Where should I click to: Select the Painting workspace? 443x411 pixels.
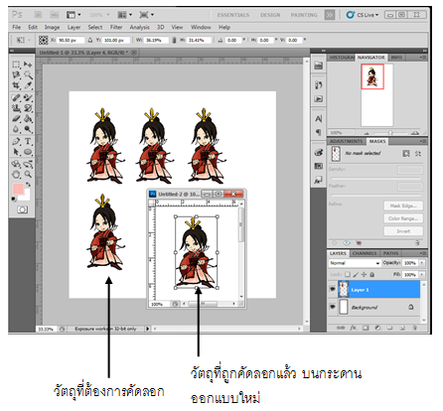pyautogui.click(x=304, y=15)
